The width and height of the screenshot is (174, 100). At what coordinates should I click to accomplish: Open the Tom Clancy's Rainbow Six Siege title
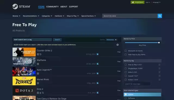pyautogui.click(x=51, y=99)
